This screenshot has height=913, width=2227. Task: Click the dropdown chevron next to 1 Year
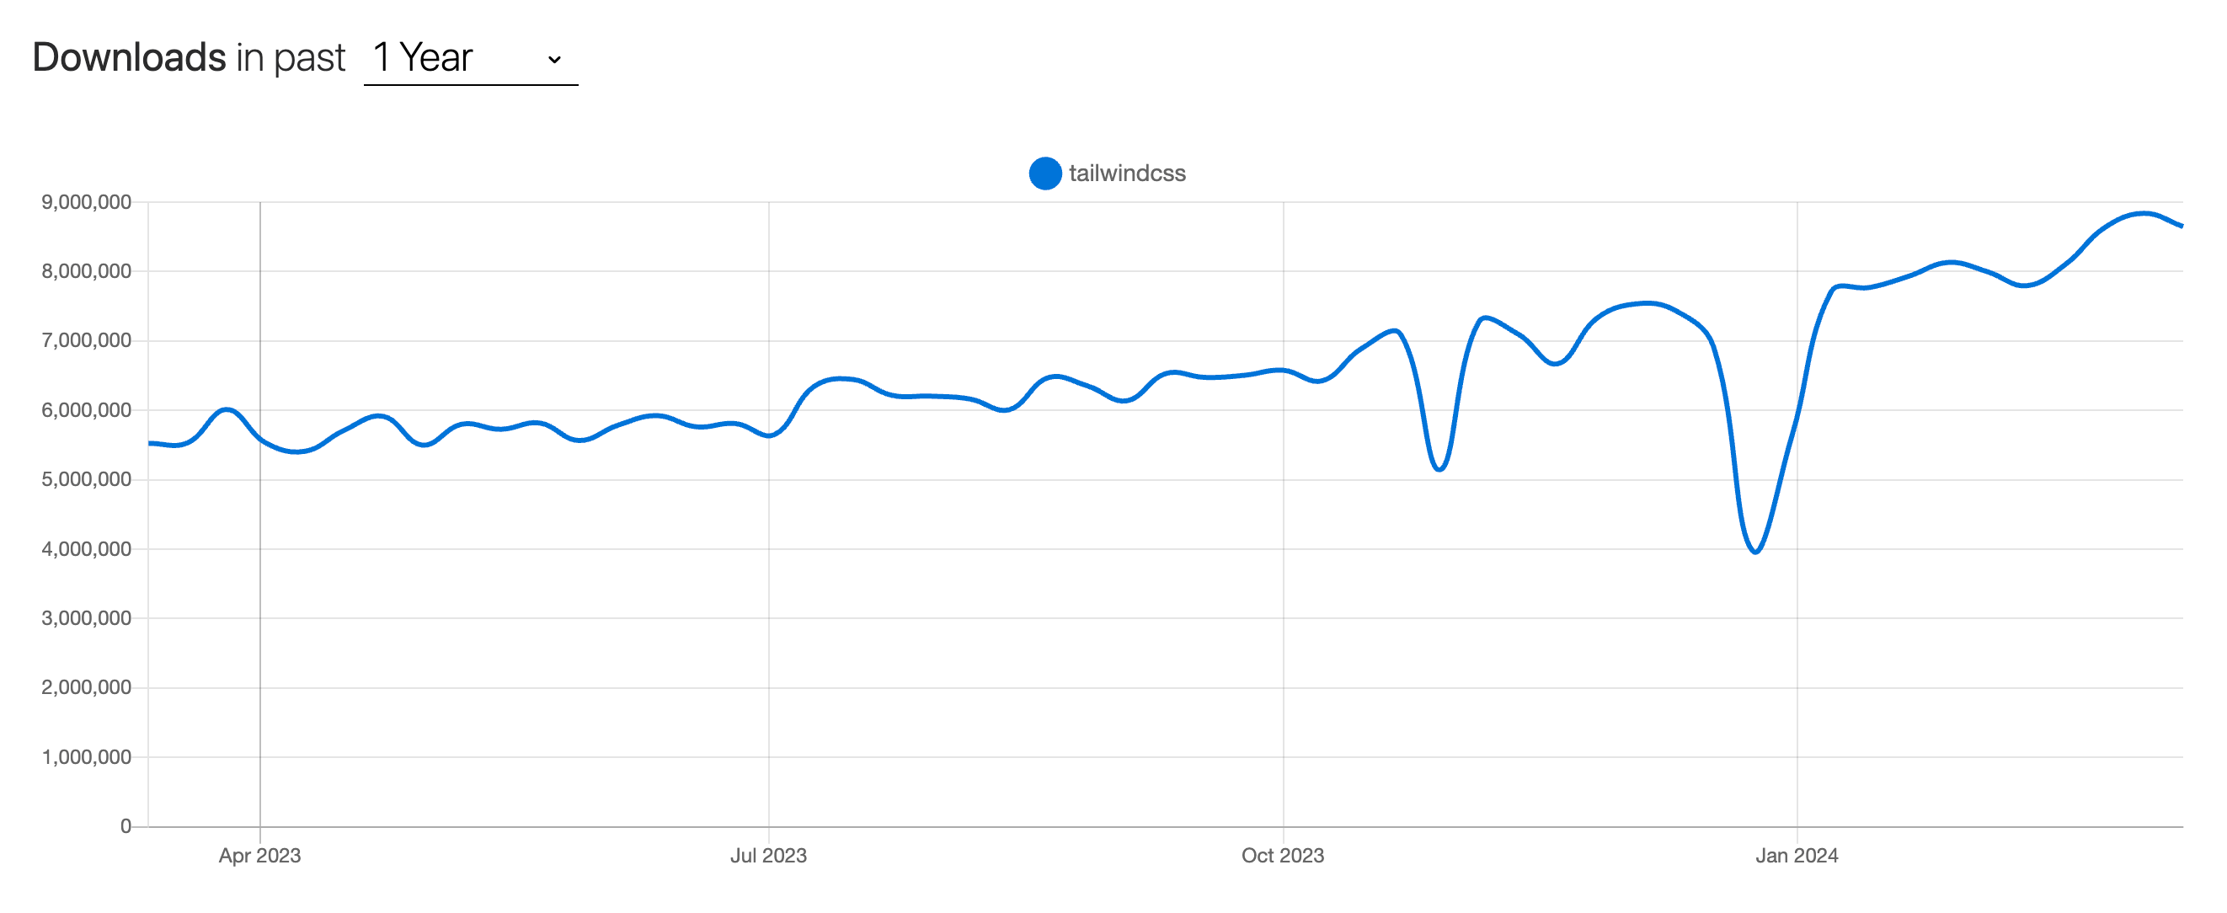(555, 59)
